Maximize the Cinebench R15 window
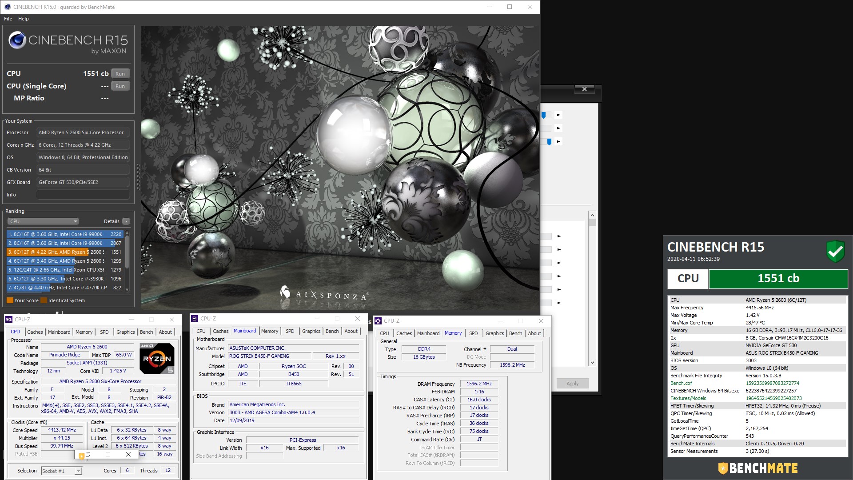Viewport: 853px width, 480px height. 510,7
